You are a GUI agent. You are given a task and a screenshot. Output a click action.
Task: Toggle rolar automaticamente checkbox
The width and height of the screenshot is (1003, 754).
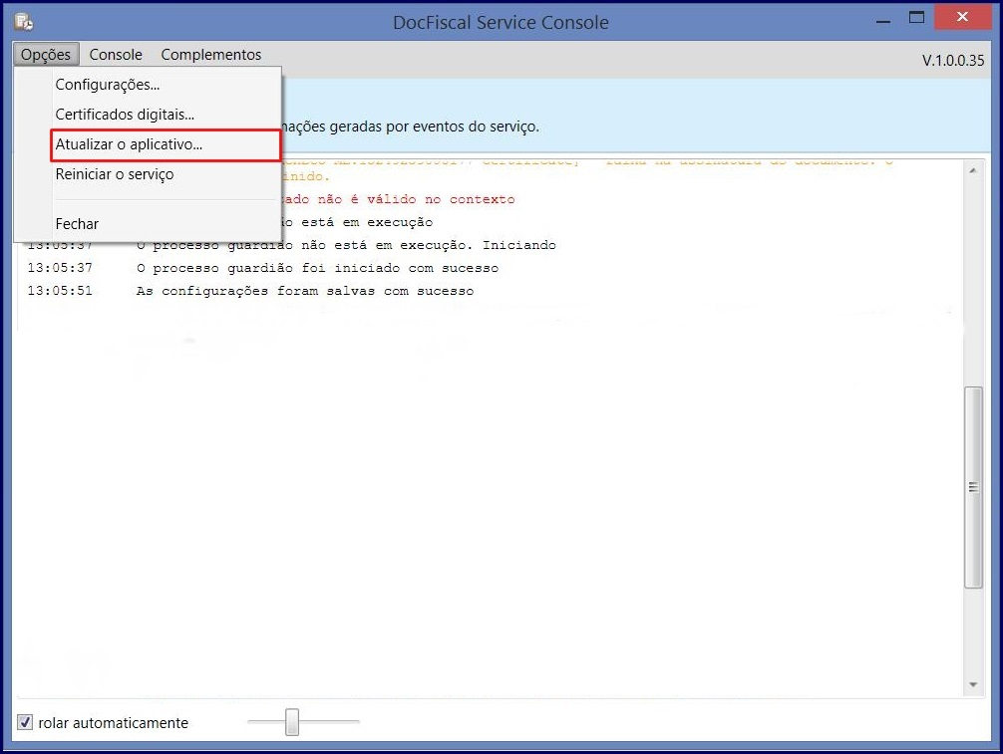[x=25, y=723]
